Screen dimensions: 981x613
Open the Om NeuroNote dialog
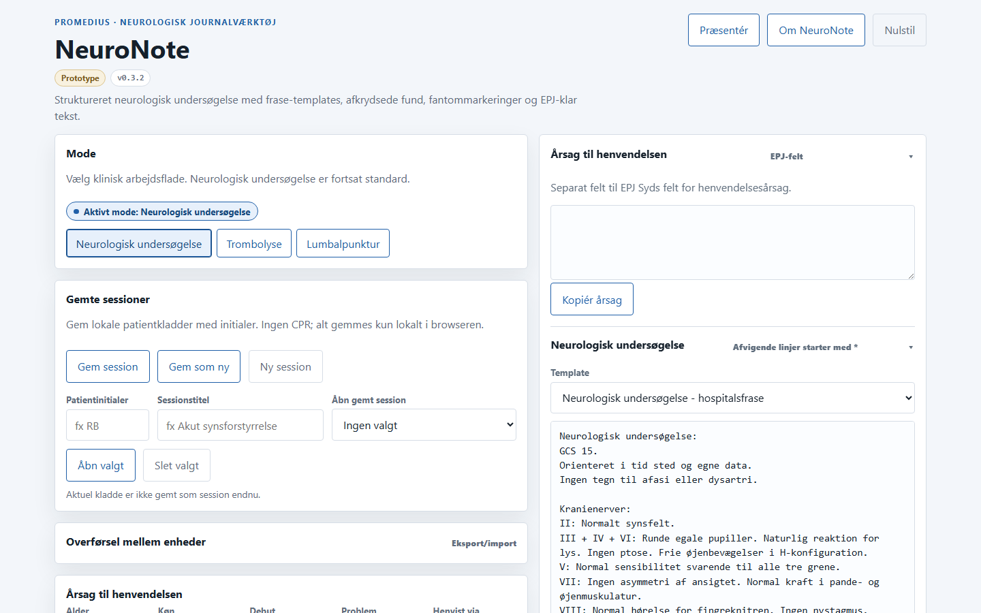point(816,30)
